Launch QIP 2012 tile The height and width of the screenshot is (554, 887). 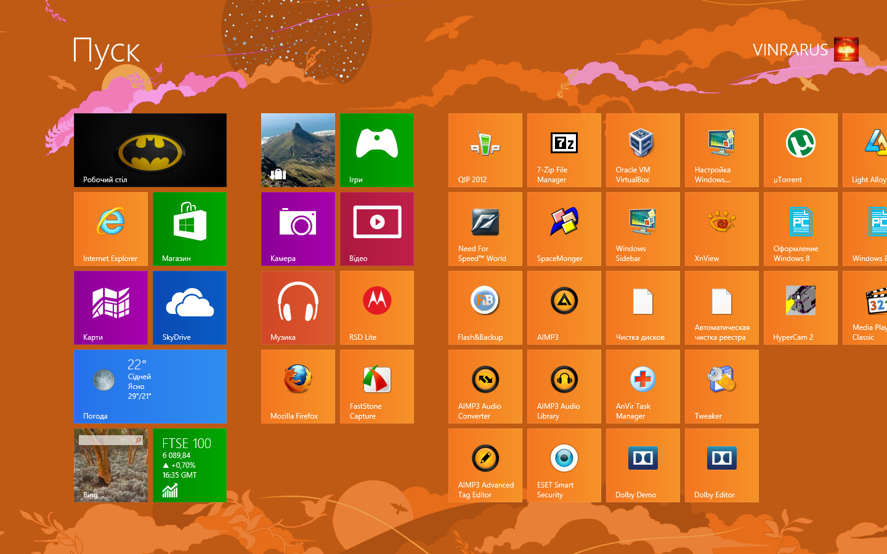tap(485, 150)
